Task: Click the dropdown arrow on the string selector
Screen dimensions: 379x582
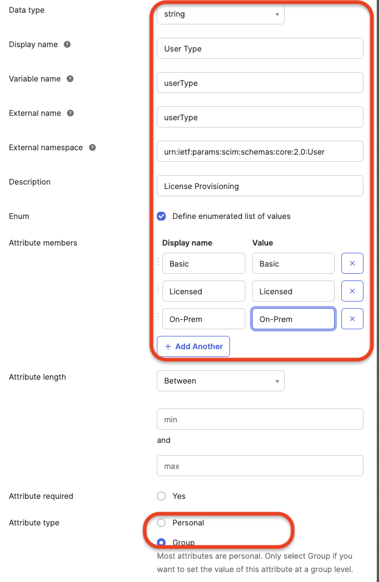Action: [x=277, y=14]
